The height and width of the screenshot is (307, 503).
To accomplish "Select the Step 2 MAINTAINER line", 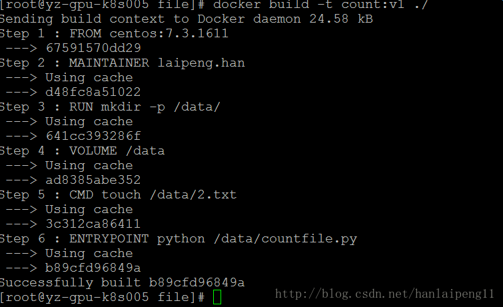I will tap(122, 63).
